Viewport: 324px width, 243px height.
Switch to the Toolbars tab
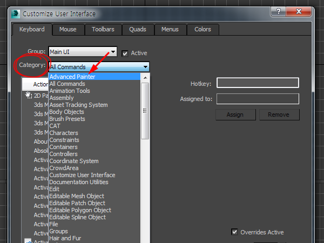(103, 29)
